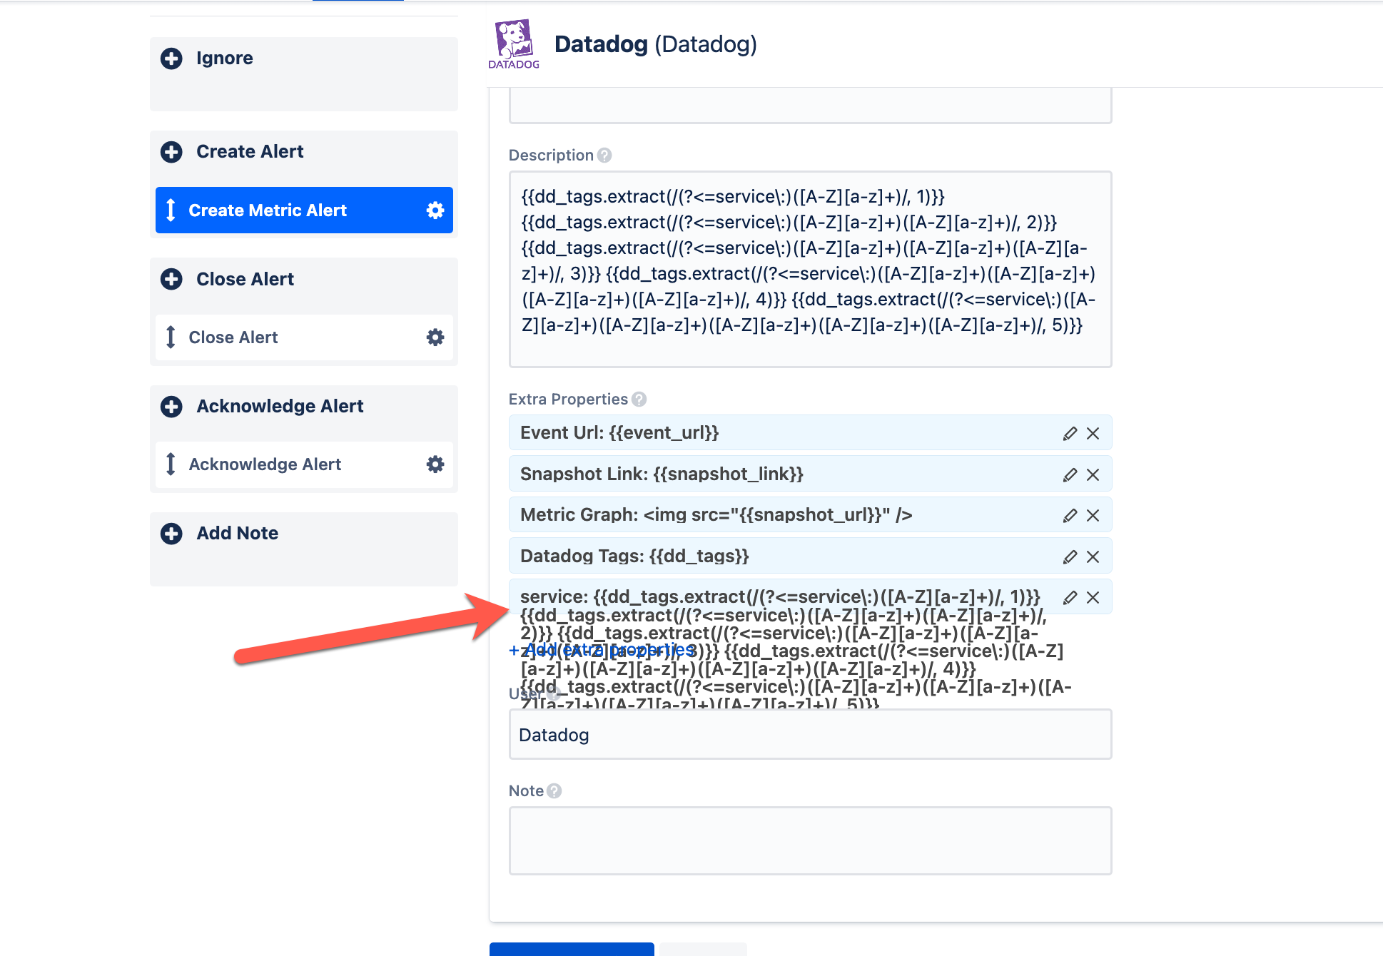This screenshot has height=956, width=1383.
Task: Select the Create Metric Alert sidebar item
Action: 268,210
